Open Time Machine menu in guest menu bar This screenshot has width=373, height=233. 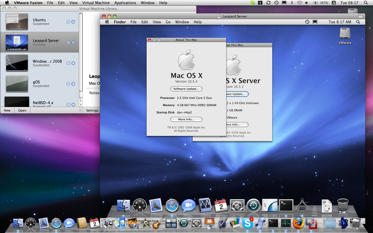(x=307, y=22)
